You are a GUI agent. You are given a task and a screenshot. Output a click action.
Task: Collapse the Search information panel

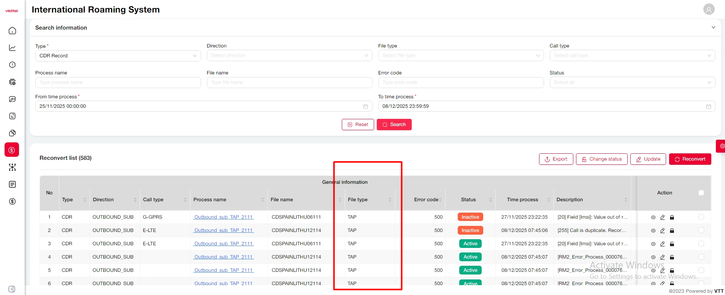(713, 28)
